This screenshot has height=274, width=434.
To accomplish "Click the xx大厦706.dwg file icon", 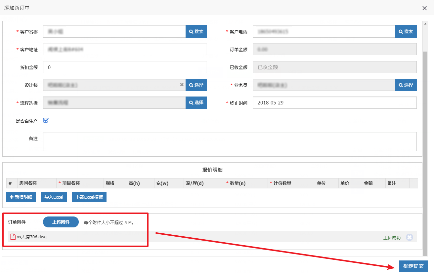I will pos(13,237).
